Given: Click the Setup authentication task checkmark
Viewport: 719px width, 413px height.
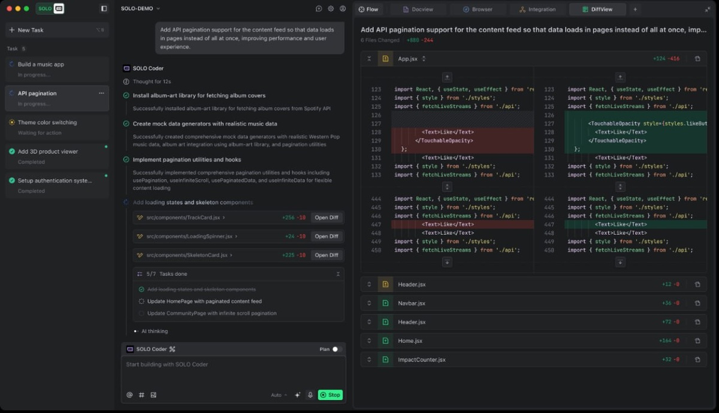Looking at the screenshot, I should pos(12,180).
